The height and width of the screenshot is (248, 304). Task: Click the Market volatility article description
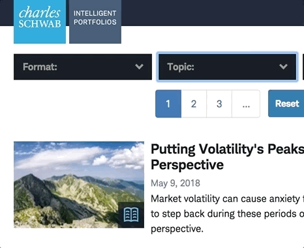(x=227, y=213)
